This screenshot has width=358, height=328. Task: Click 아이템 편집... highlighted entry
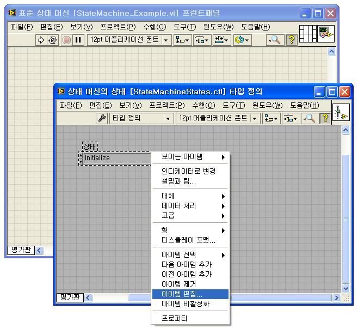(190, 294)
